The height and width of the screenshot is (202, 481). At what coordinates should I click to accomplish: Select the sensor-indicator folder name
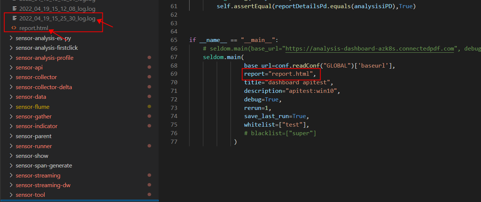pos(36,126)
